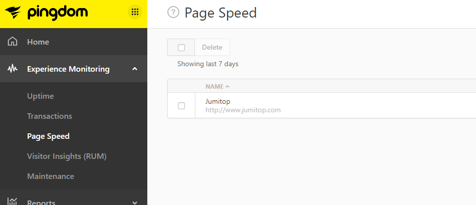Image resolution: width=476 pixels, height=205 pixels.
Task: Open Uptime in the sidebar
Action: point(41,96)
